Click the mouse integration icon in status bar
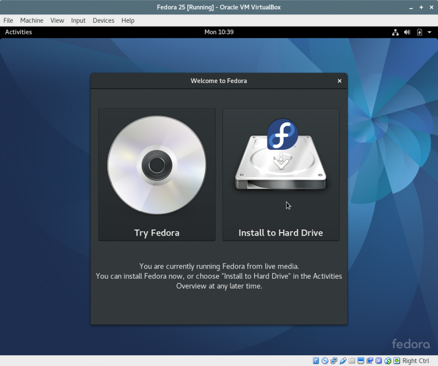Screen dimensions: 438x366 388,360
